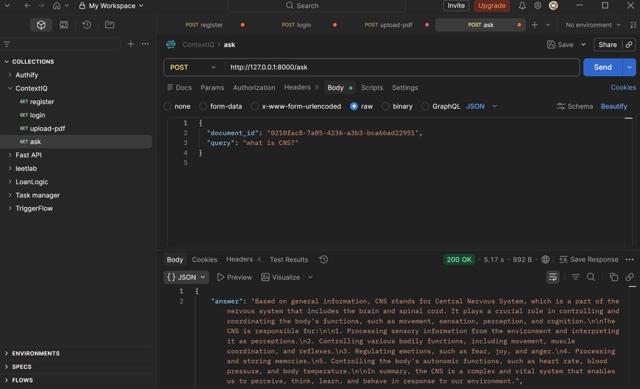The height and width of the screenshot is (389, 640).
Task: Click the request URL field
Action: [x=402, y=67]
